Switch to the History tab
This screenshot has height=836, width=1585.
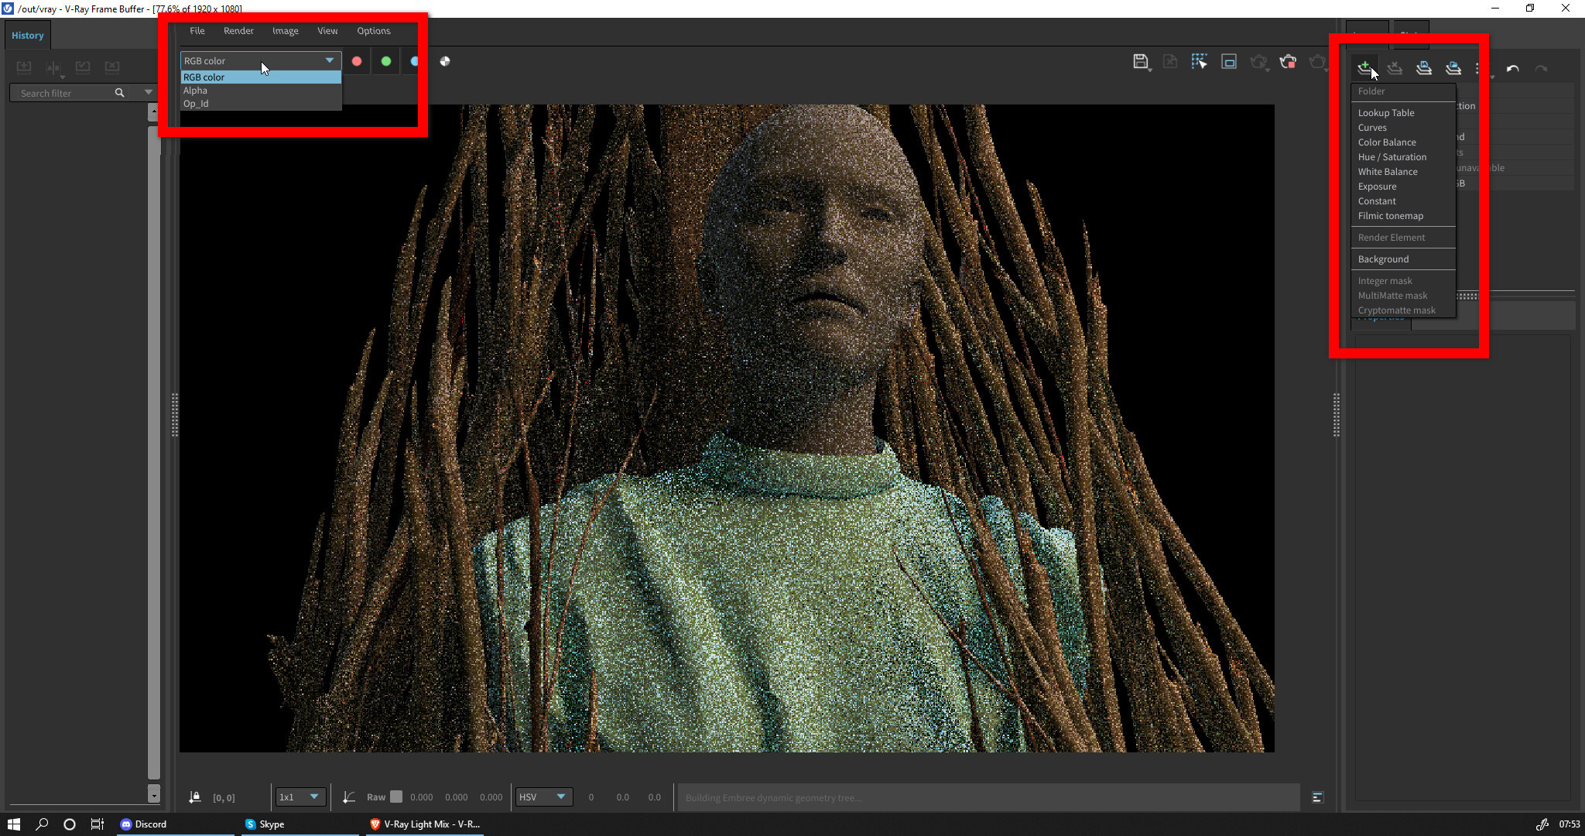[x=28, y=36]
